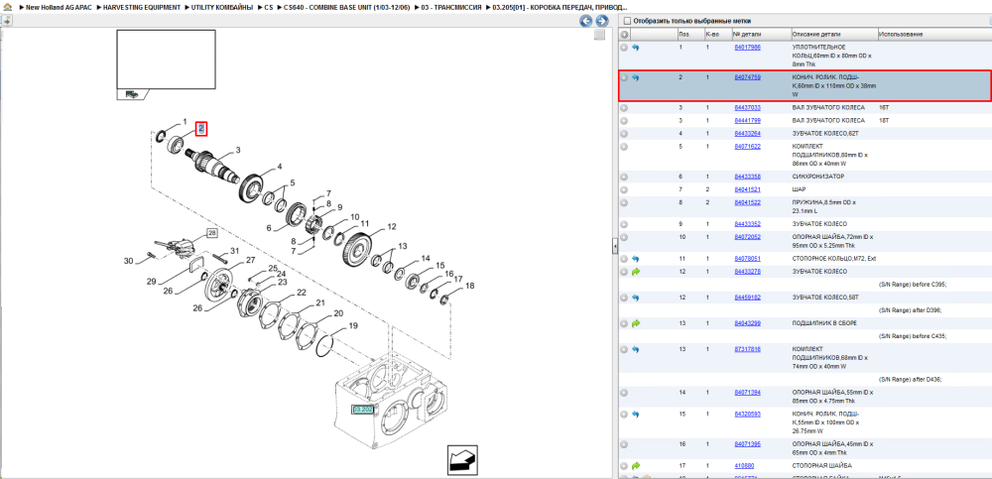992x479 pixels.
Task: Open the UTILITY КОМБАЙНЫ breadcrumb
Action: [x=222, y=7]
